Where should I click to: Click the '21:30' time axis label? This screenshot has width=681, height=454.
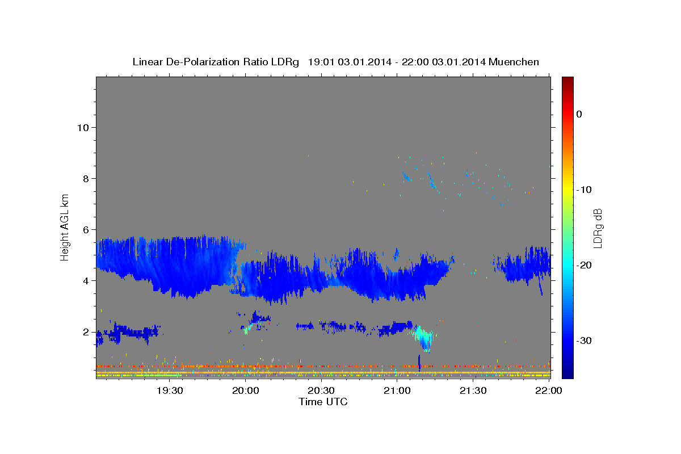click(x=473, y=390)
